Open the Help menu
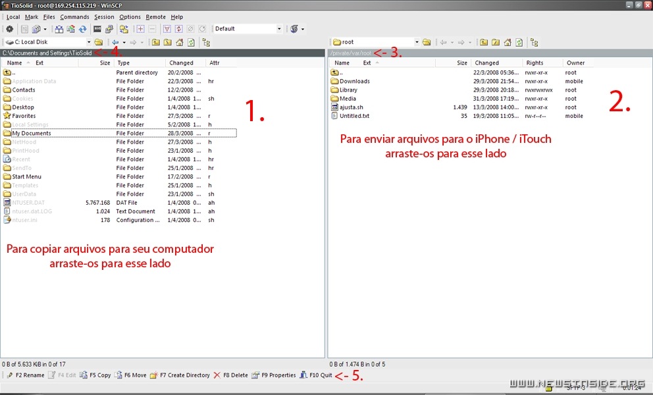Screen dimensions: 653x395 tap(176, 17)
